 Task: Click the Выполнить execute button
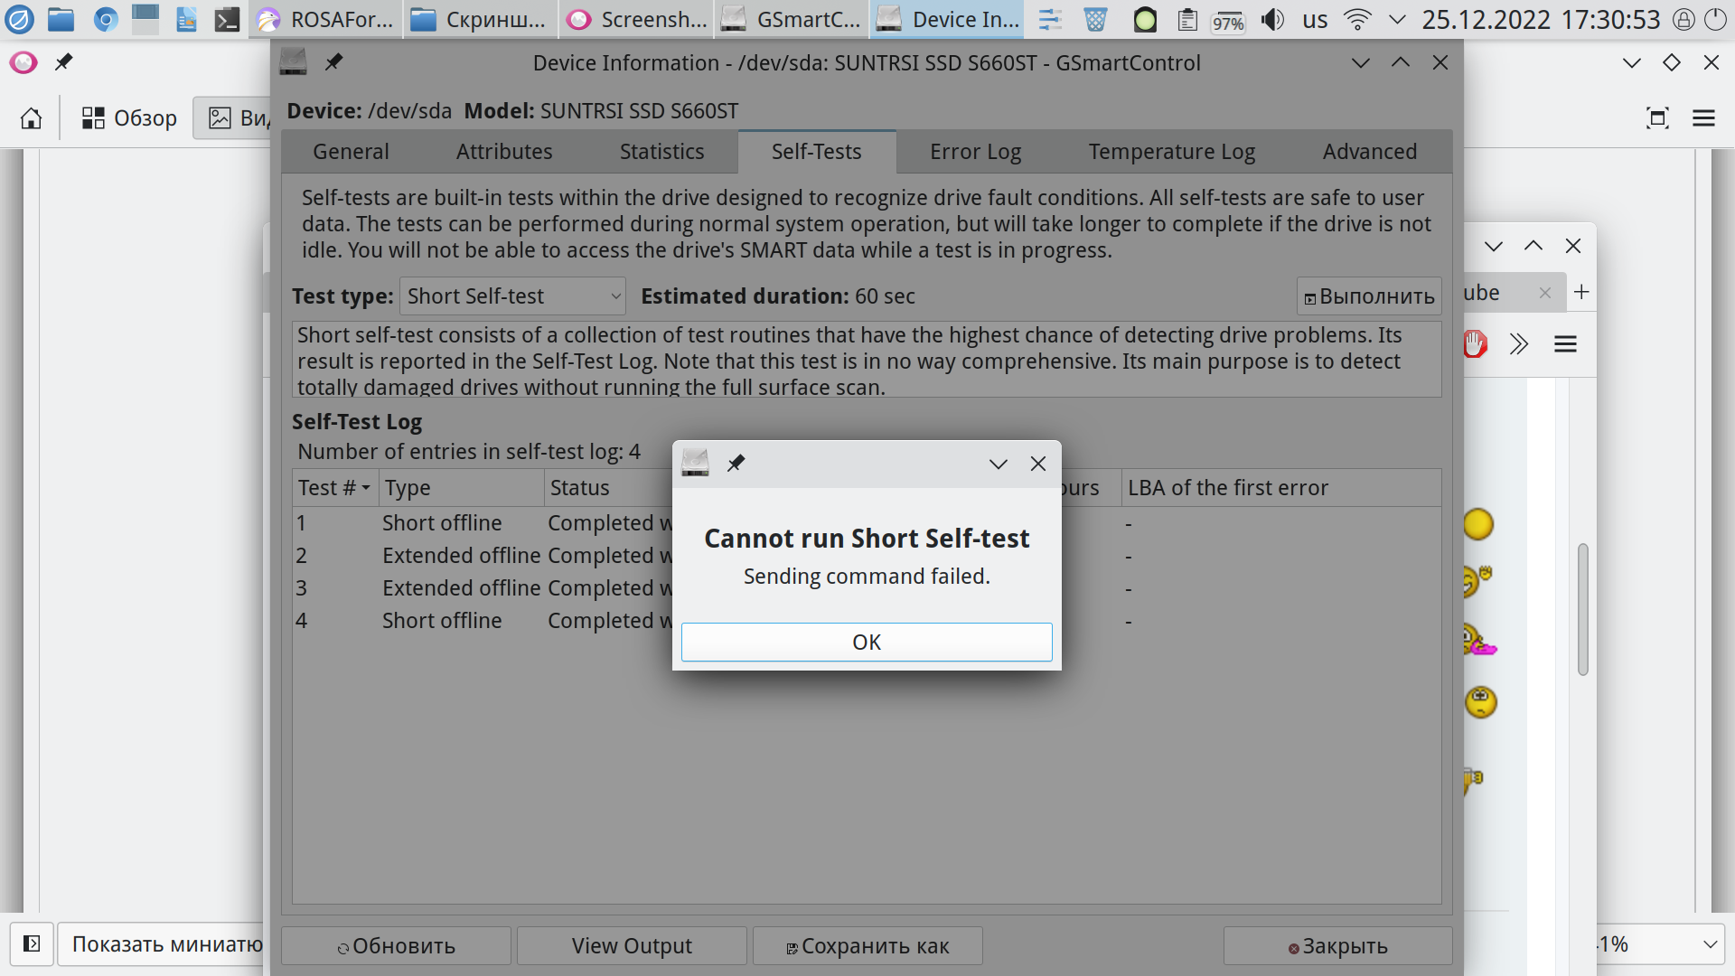pyautogui.click(x=1368, y=296)
